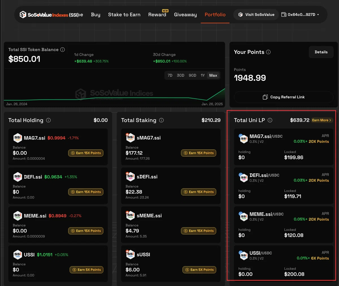Screen dimensions: 339x286
Task: Click USSI price $1.0151
Action: click(45, 255)
